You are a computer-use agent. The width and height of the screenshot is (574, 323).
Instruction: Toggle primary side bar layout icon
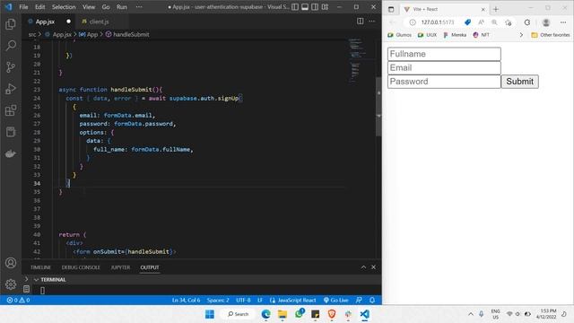295,7
